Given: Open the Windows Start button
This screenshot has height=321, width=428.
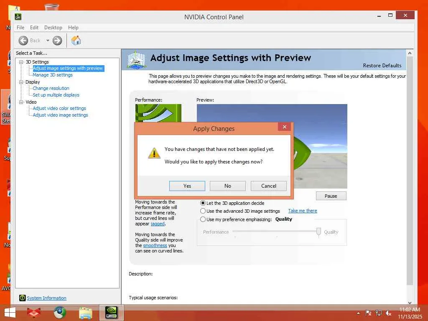Looking at the screenshot, I should [10, 313].
